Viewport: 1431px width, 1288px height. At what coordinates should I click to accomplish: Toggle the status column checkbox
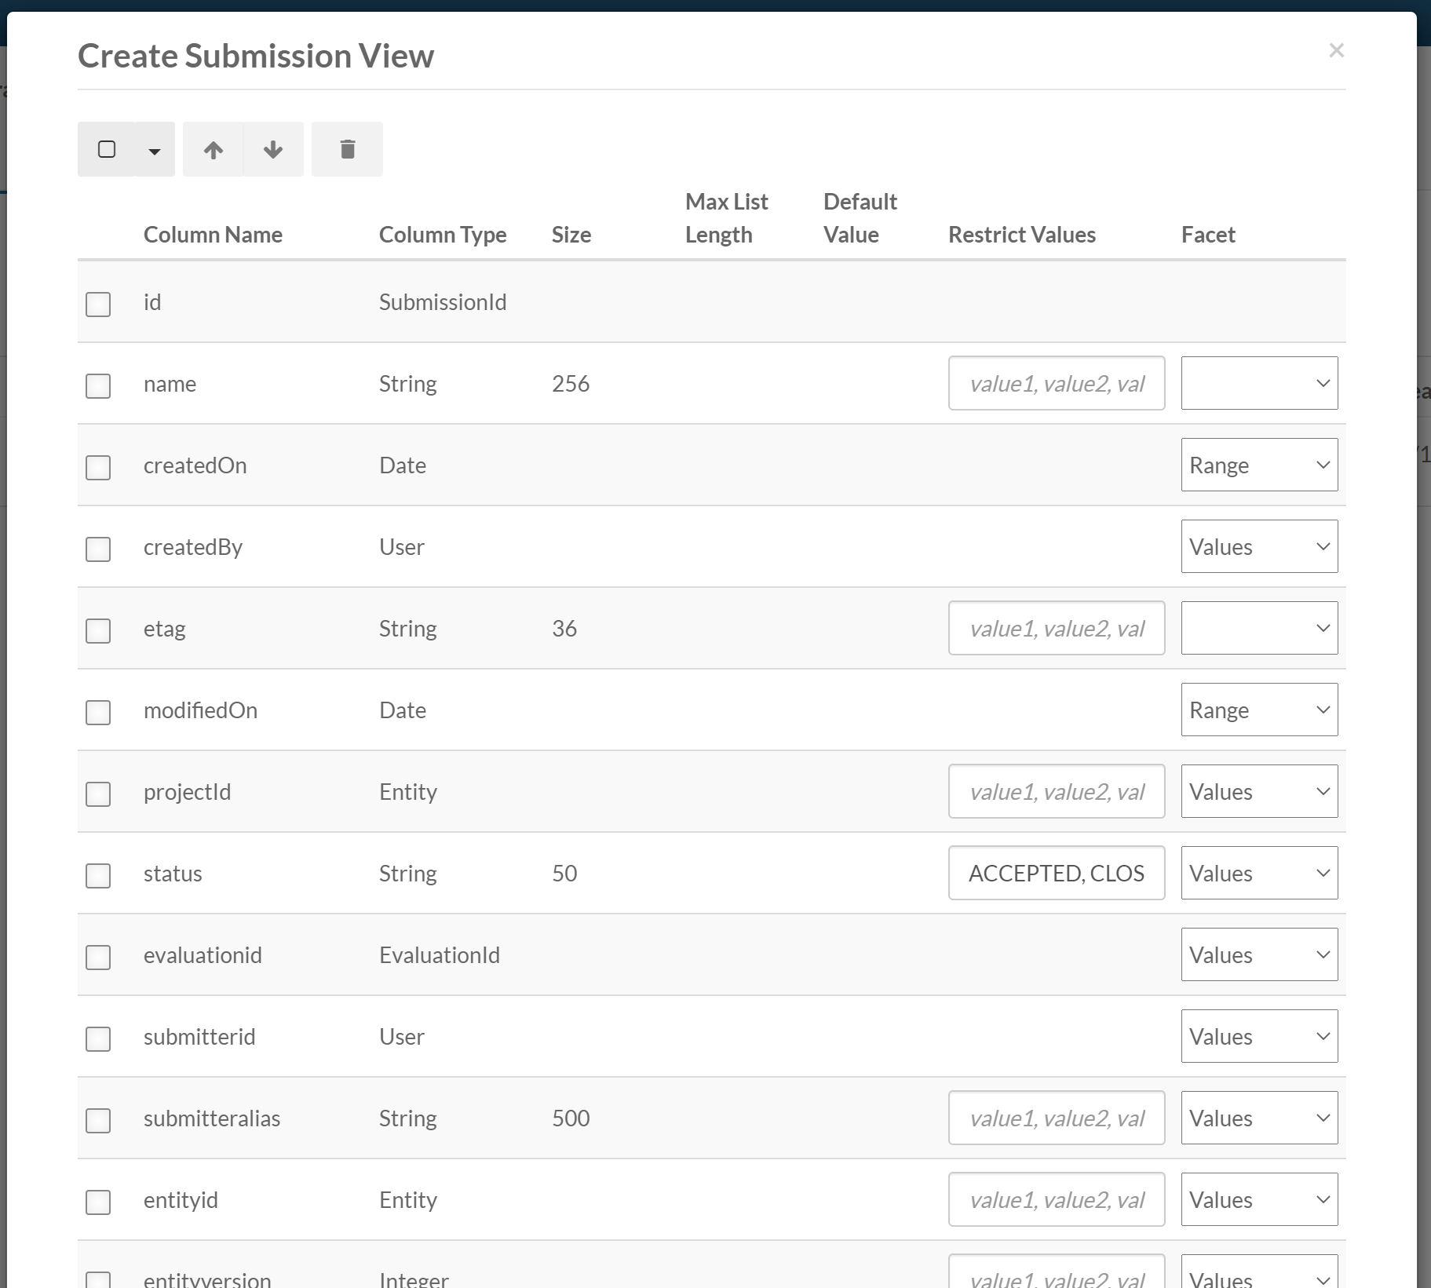(x=97, y=876)
